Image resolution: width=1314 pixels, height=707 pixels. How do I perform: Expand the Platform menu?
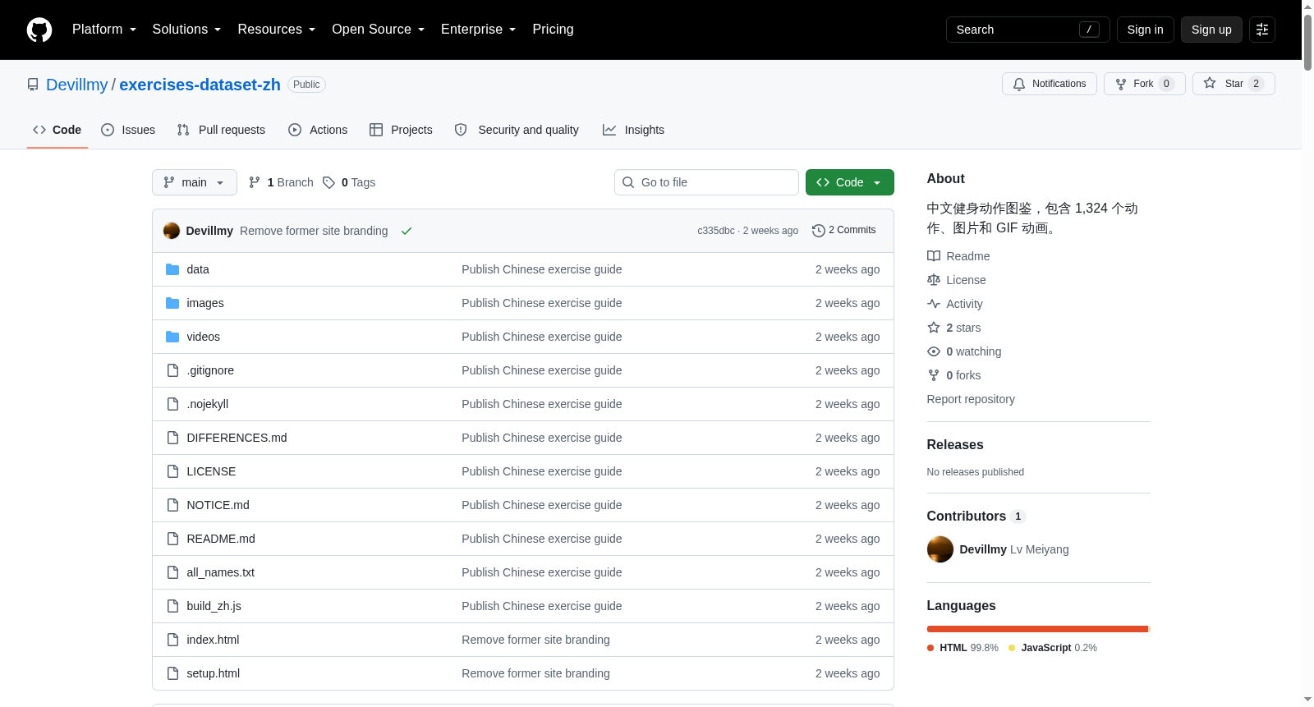[x=104, y=30]
